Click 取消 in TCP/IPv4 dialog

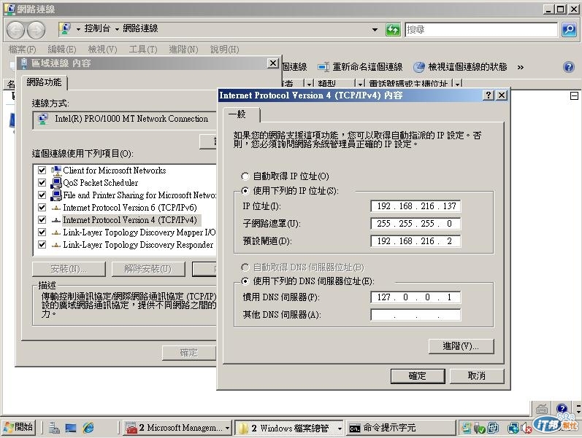coord(477,376)
